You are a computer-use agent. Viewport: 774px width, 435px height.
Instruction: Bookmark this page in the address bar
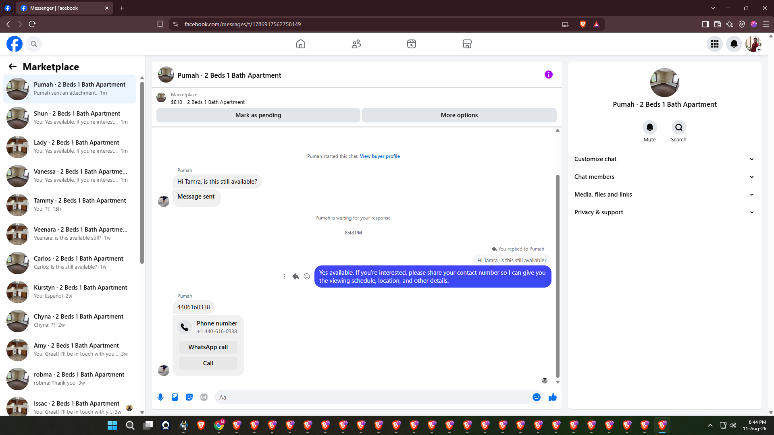160,24
